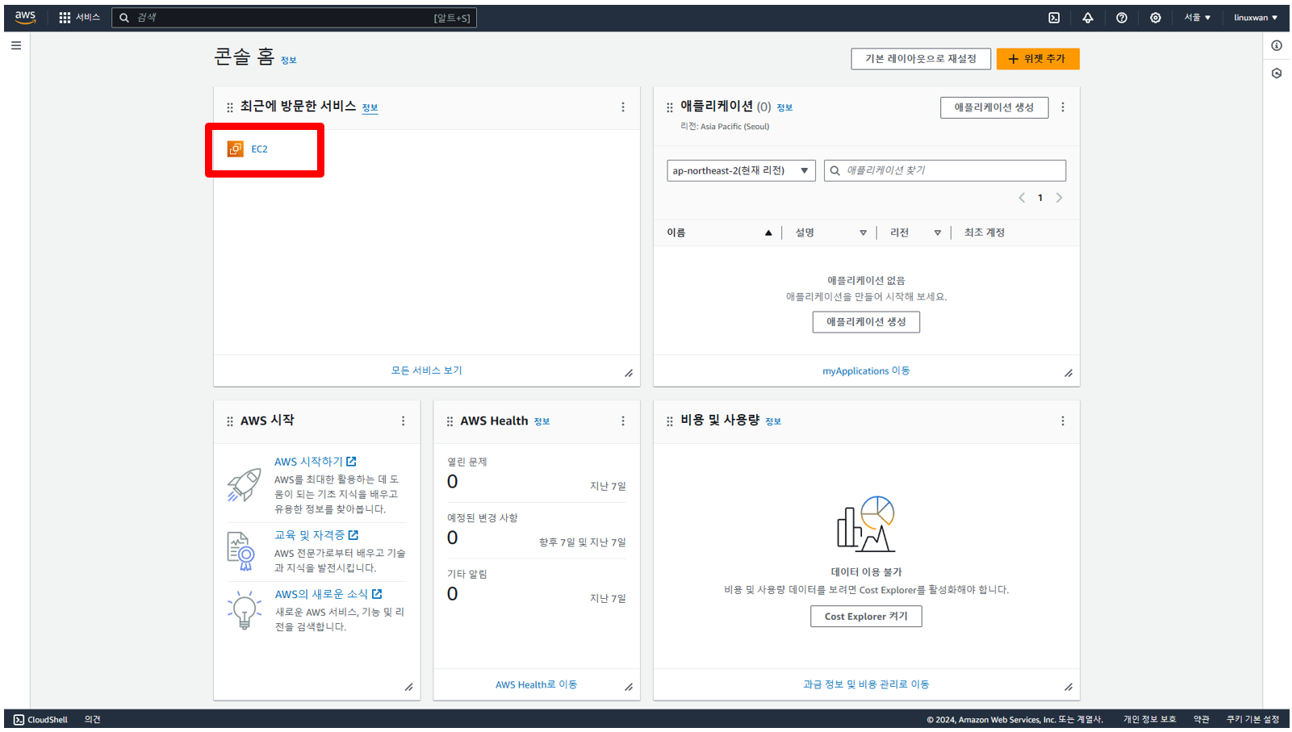Focus the 애플리케이션 찾기 search field
The height and width of the screenshot is (732, 1292).
(x=945, y=171)
